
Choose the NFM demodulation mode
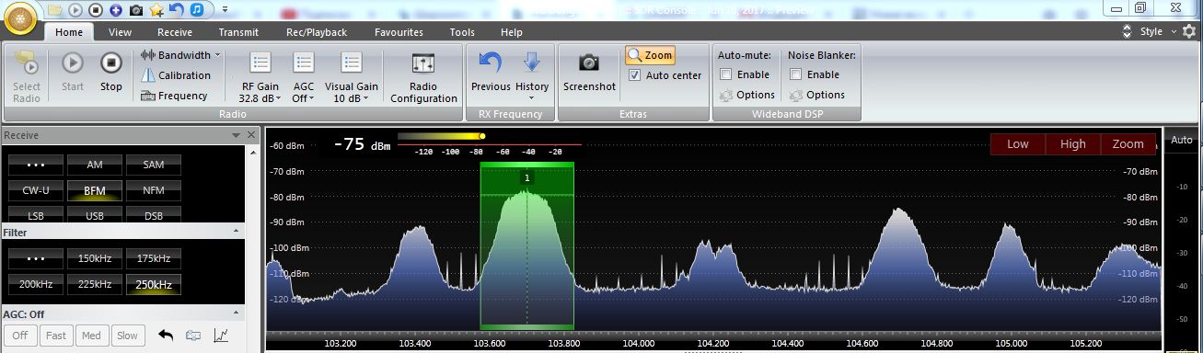(154, 190)
